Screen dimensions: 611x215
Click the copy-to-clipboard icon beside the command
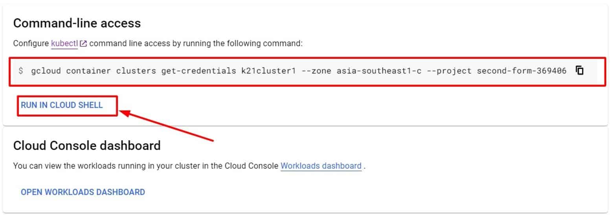point(580,70)
